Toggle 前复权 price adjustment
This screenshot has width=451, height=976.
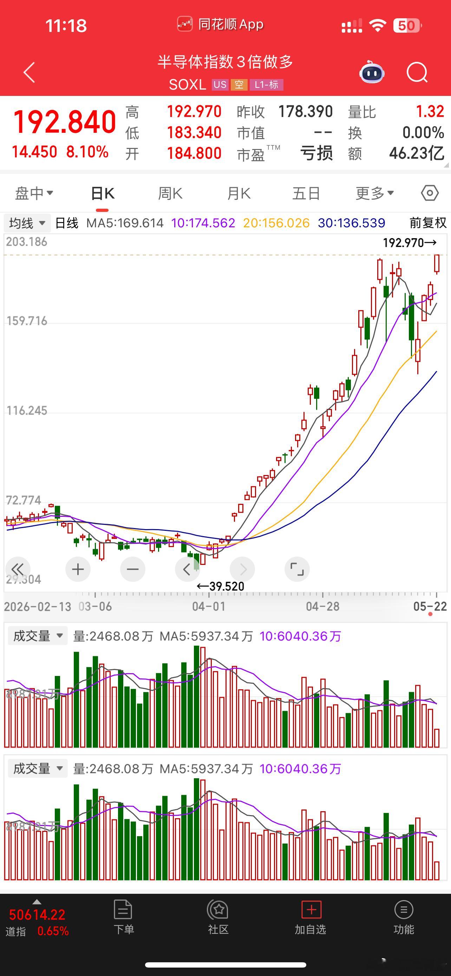pyautogui.click(x=428, y=223)
